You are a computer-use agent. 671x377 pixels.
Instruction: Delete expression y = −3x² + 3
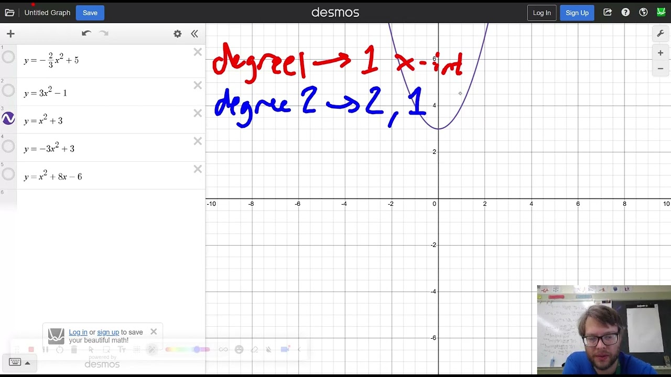198,141
